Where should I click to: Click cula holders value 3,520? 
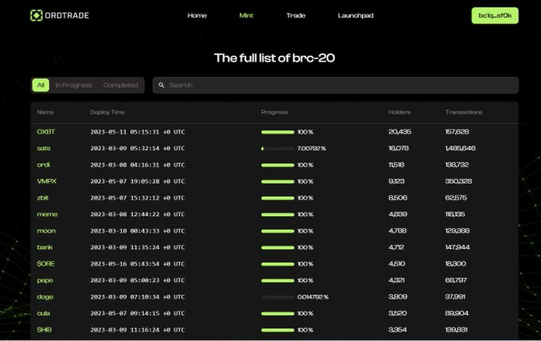398,313
